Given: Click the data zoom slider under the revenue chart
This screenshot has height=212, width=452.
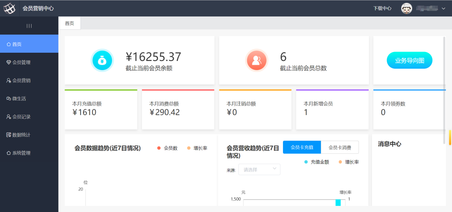Looking at the screenshot, I should click(337, 202).
